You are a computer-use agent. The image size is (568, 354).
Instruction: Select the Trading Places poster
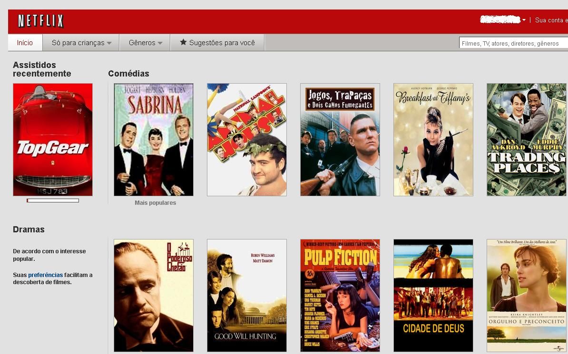(x=527, y=140)
